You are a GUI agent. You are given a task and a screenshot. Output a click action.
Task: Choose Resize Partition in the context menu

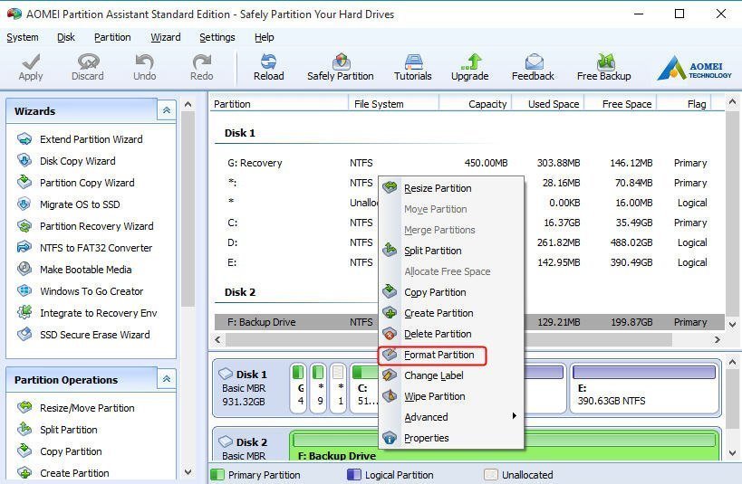click(451, 188)
